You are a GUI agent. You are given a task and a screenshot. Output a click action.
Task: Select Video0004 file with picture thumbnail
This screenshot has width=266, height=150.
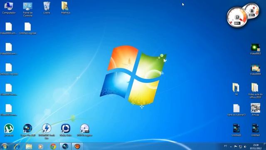(255, 70)
